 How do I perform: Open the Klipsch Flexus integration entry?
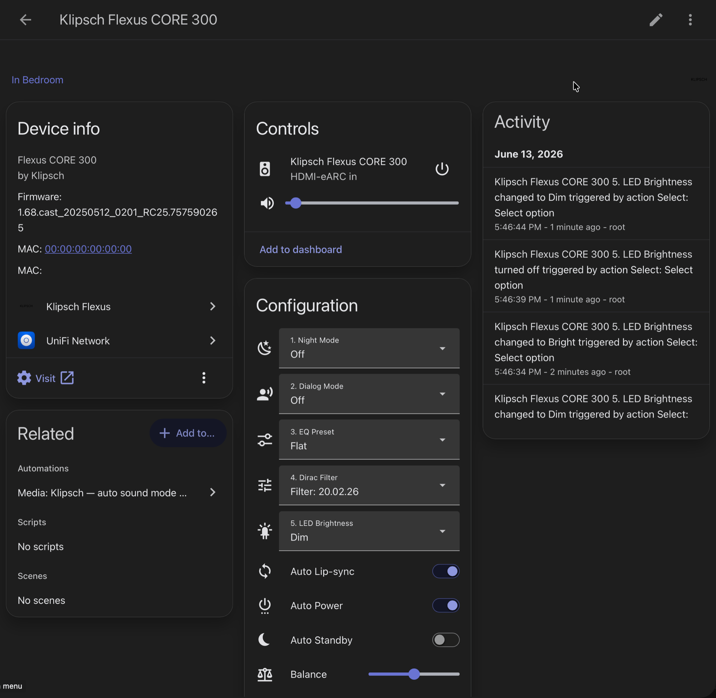(119, 307)
